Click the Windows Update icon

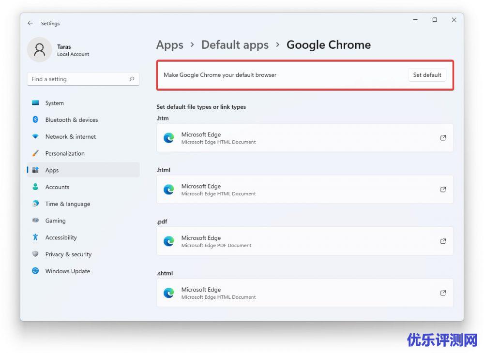coord(35,271)
